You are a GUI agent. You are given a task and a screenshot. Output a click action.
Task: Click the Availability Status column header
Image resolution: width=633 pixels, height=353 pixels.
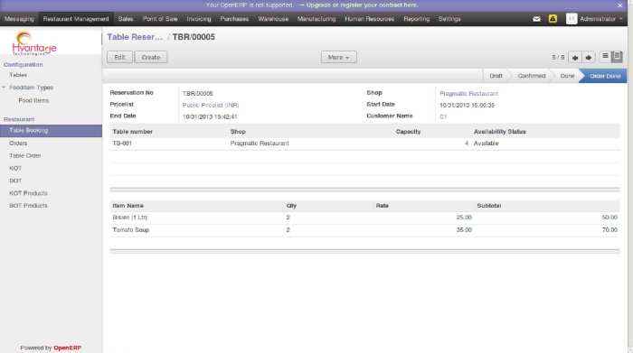(x=500, y=132)
